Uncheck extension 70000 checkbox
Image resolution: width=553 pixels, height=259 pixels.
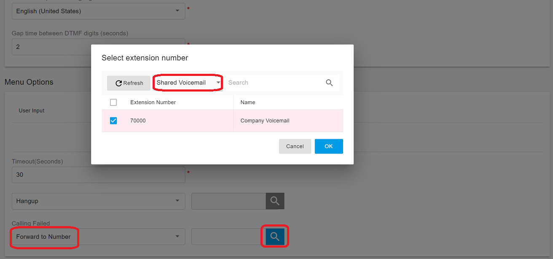point(113,121)
